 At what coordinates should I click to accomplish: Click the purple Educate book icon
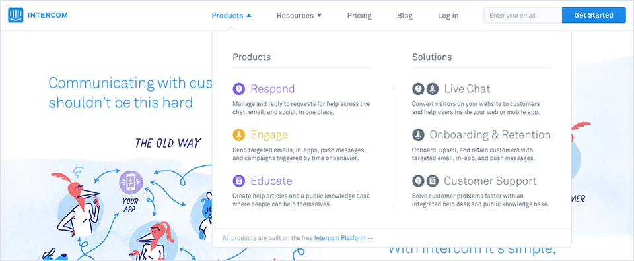[239, 181]
